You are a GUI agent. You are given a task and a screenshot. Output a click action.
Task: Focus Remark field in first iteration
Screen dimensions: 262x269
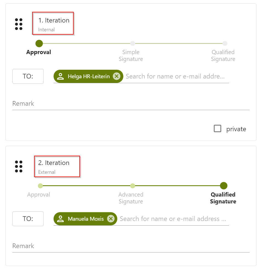pyautogui.click(x=131, y=104)
